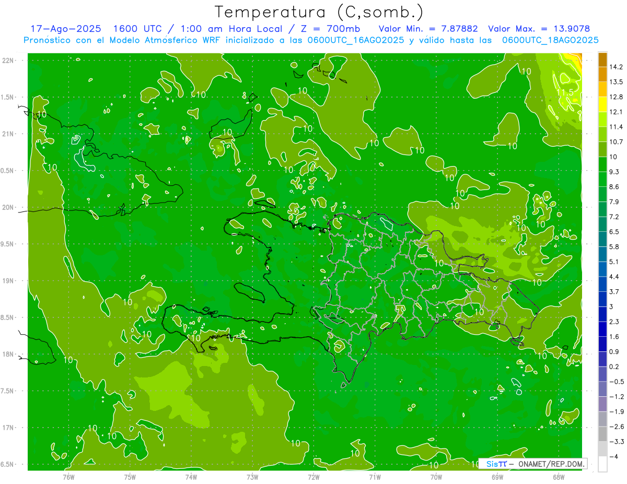Screen dimensions: 627x484
Task: Click the "11.4" legend value
Action: coord(617,127)
